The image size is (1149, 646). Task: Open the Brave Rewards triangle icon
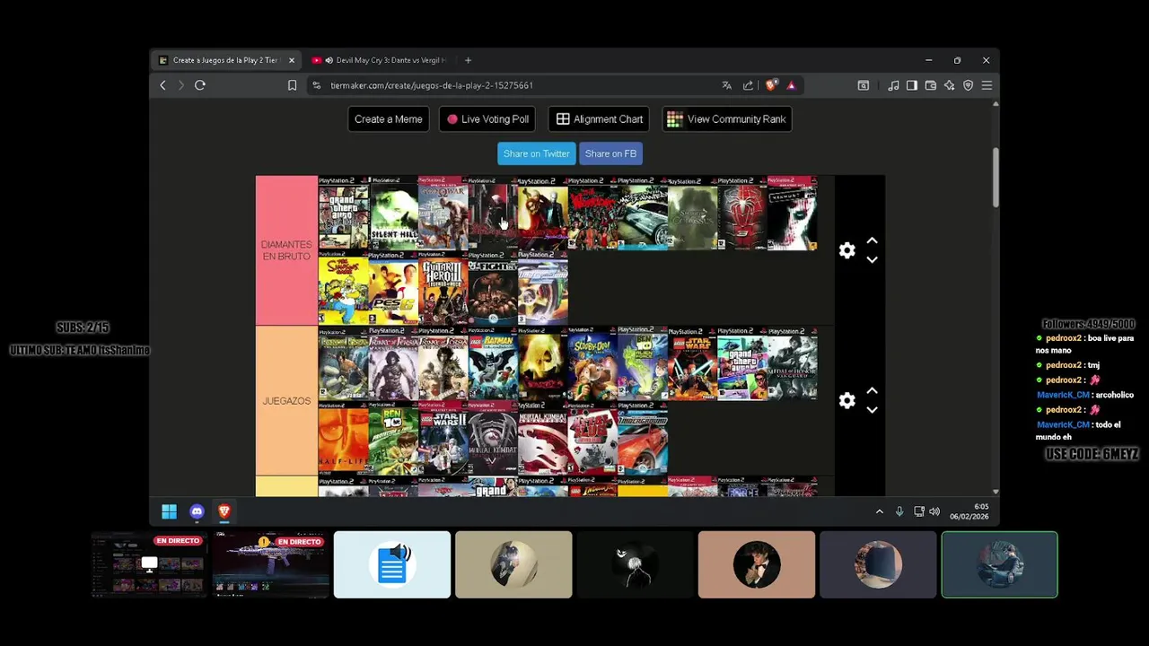[791, 85]
